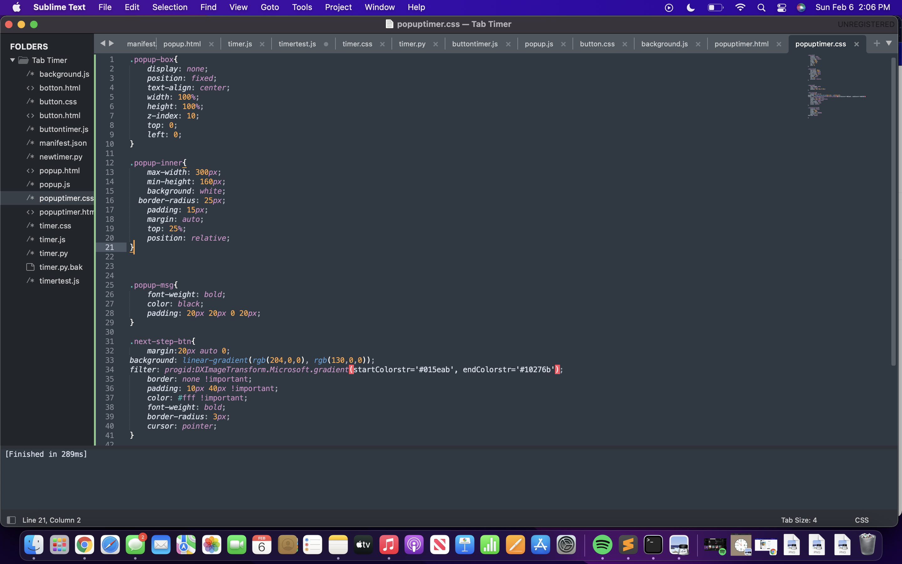Click the unsaved-changes dot on the timertest.js tab

click(326, 44)
